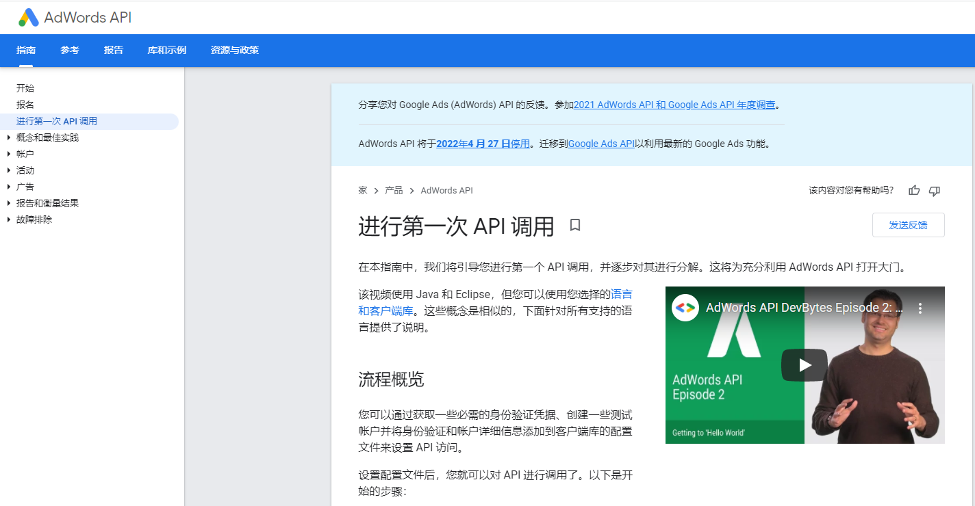Click 产品 in the breadcrumb trail

click(x=394, y=191)
